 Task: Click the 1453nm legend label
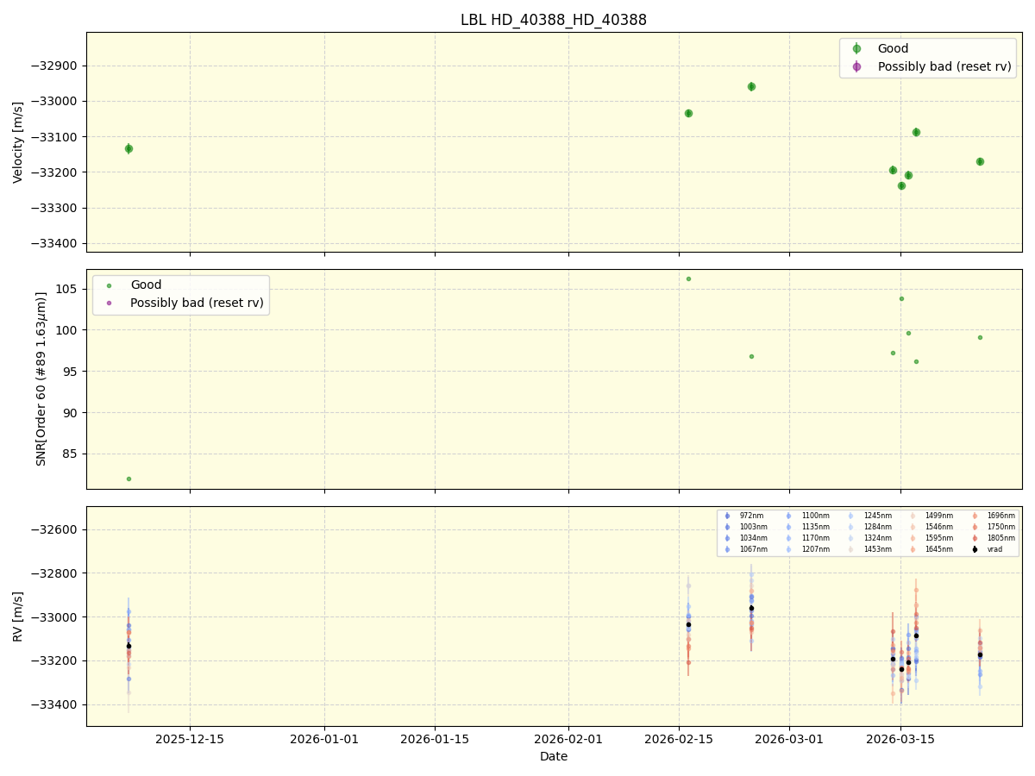(878, 549)
